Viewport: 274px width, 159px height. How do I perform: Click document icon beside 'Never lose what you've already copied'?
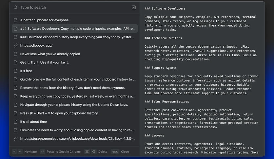coord(15,54)
